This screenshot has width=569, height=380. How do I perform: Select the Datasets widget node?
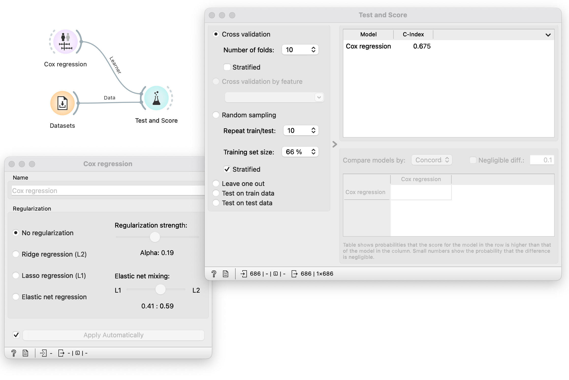coord(62,103)
